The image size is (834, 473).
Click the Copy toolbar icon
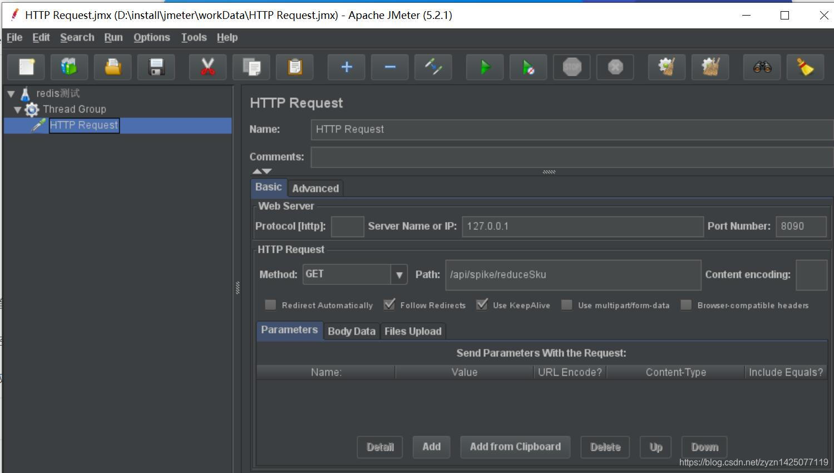(x=251, y=67)
